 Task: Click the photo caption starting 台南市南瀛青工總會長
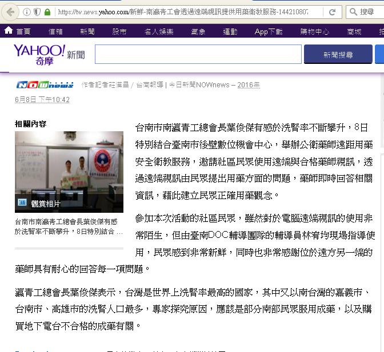[69, 226]
